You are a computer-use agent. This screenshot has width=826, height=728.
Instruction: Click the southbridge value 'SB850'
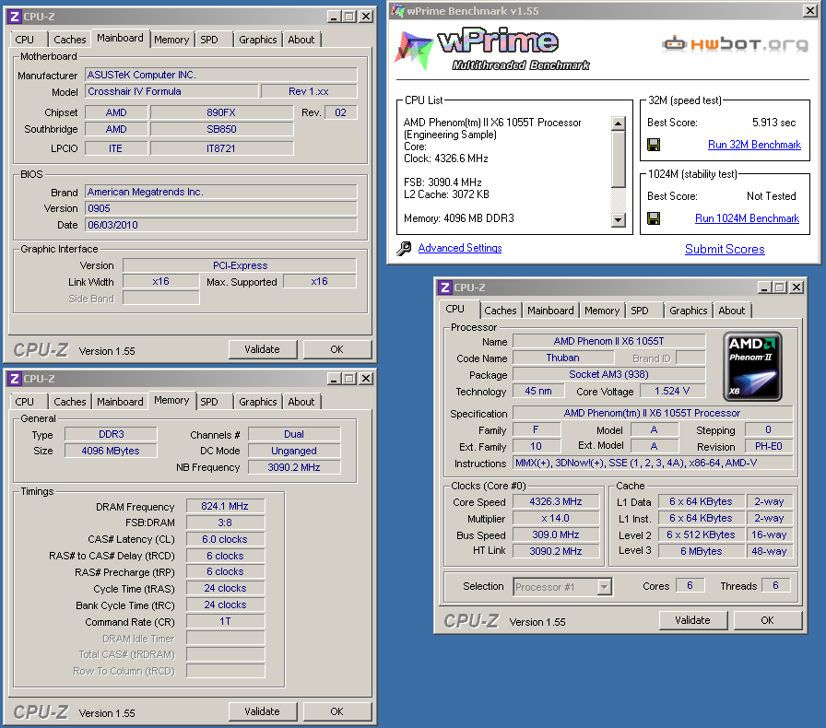221,129
